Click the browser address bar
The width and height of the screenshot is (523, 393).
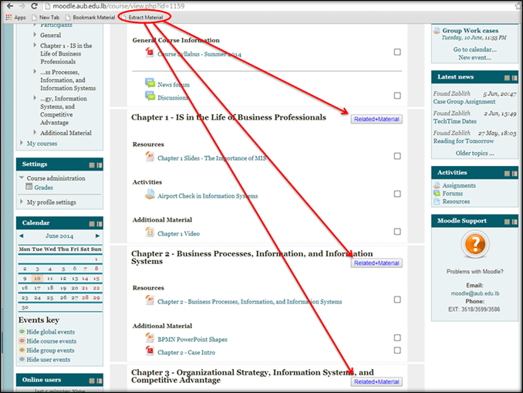click(277, 6)
